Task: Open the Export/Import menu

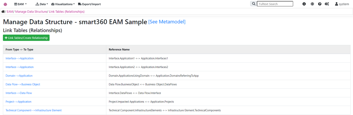Action: point(89,4)
